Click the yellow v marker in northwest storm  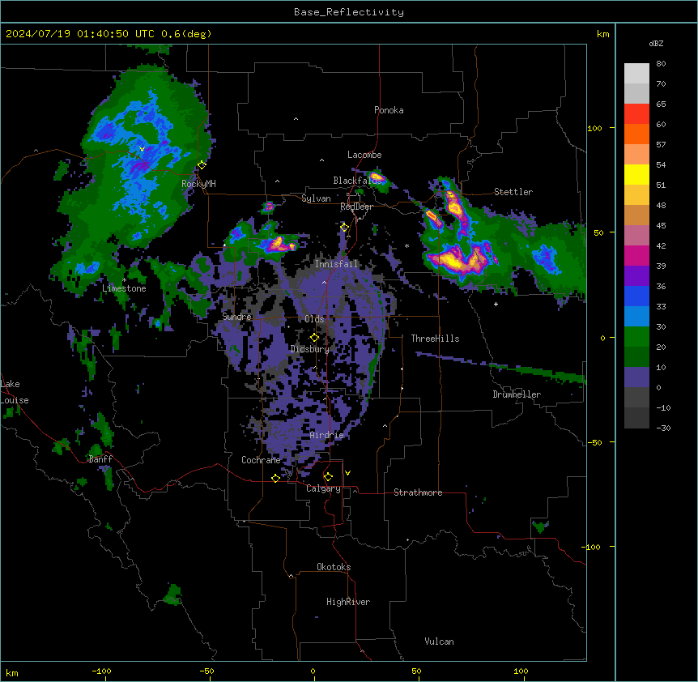pos(142,149)
